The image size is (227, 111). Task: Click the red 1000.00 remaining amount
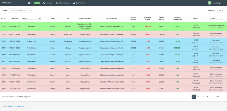148,26
